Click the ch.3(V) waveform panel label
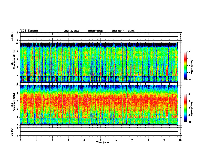Image resolution: width=203 pixels, height=157 pixels. (x=12, y=132)
